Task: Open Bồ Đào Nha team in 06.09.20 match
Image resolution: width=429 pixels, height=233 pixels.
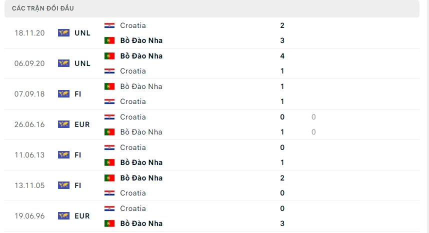Action: click(141, 56)
